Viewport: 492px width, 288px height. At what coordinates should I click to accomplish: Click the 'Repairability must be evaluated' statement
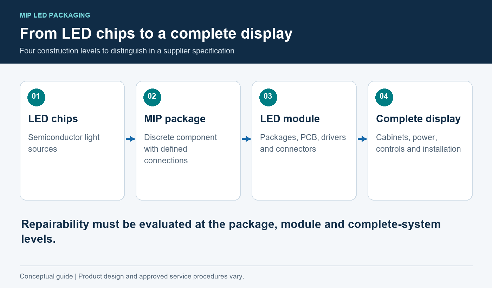[x=231, y=231]
